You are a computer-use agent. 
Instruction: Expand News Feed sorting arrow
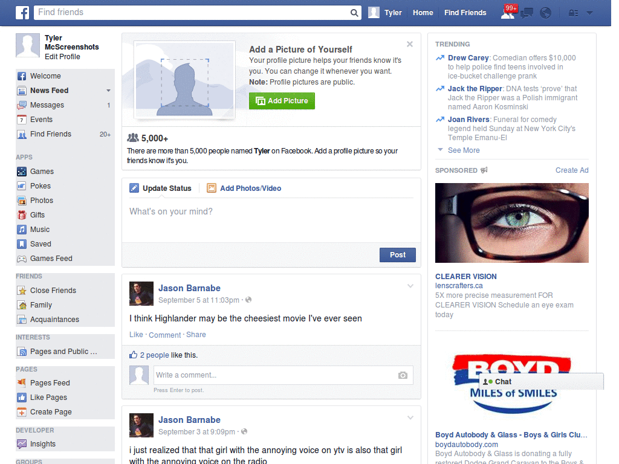pos(108,91)
